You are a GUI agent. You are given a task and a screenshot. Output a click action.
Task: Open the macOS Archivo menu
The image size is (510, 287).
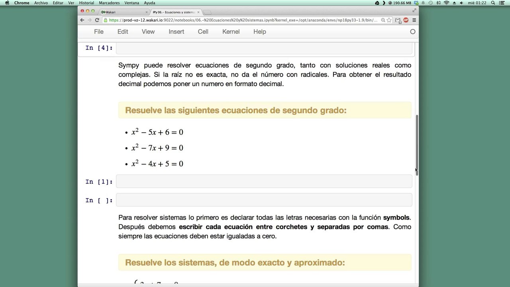click(x=41, y=3)
